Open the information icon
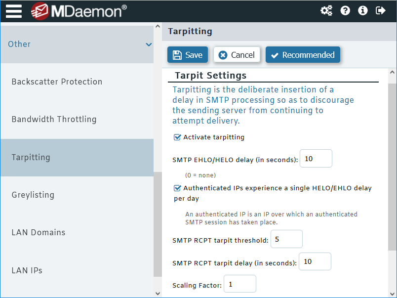Image resolution: width=397 pixels, height=298 pixels. tap(363, 10)
